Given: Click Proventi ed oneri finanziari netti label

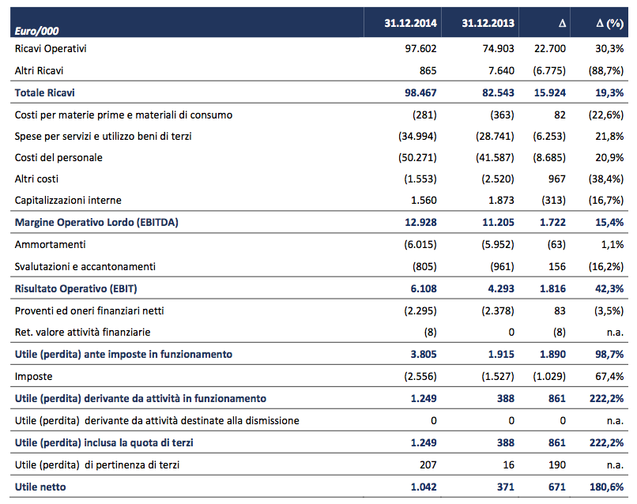Looking at the screenshot, I should coord(89,310).
